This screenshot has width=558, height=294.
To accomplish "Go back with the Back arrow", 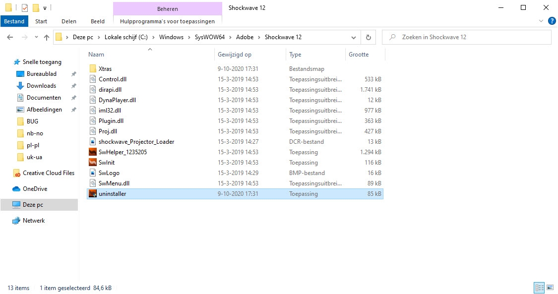I will pyautogui.click(x=10, y=37).
